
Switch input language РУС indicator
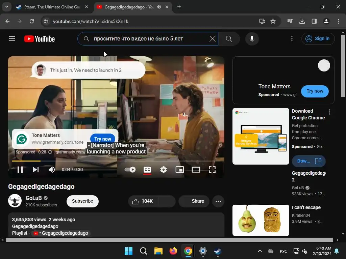point(283,251)
